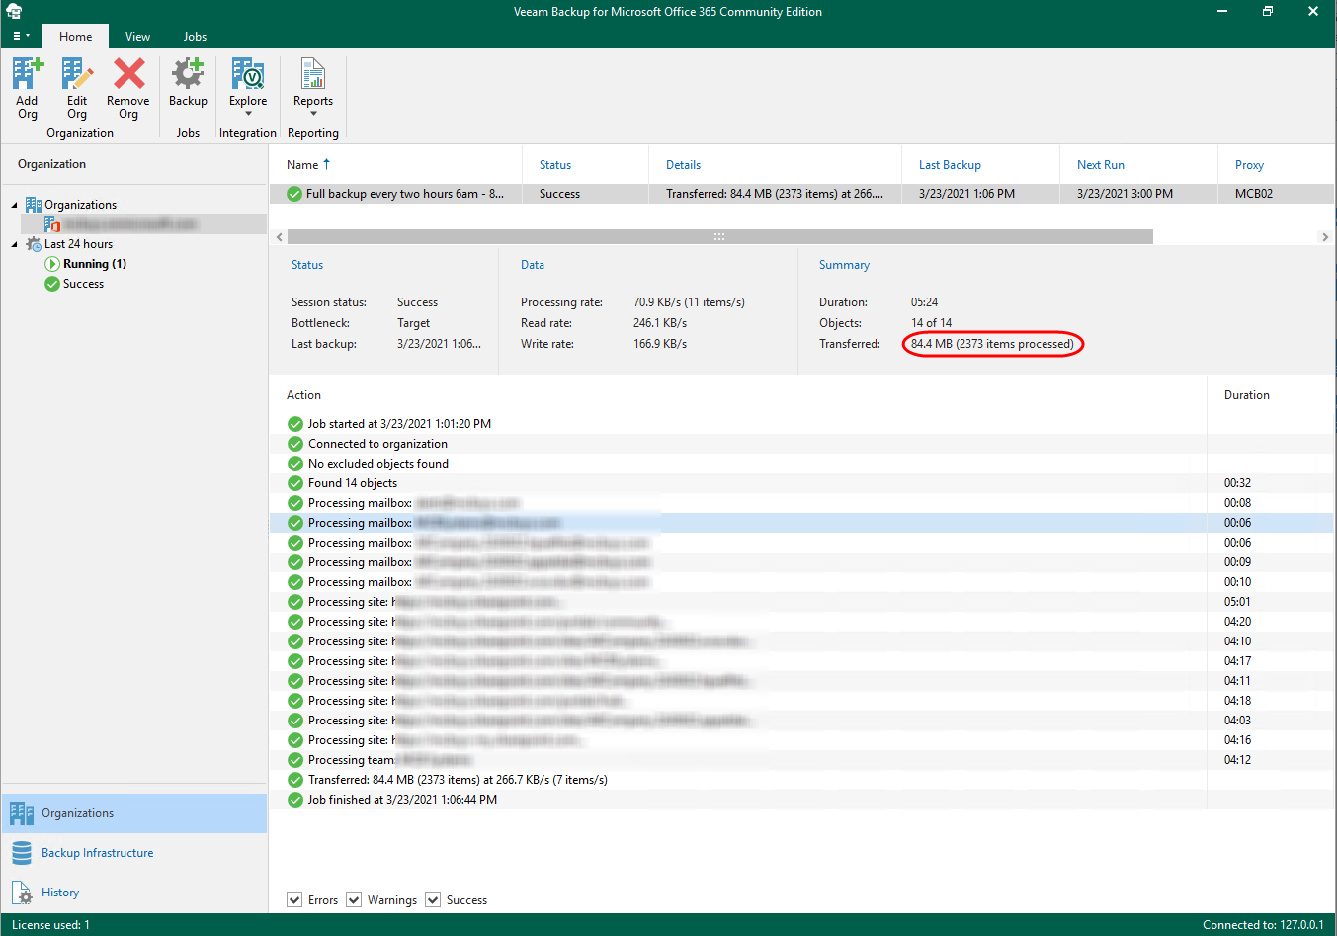Click the green Running play icon
The height and width of the screenshot is (936, 1337).
coord(52,264)
